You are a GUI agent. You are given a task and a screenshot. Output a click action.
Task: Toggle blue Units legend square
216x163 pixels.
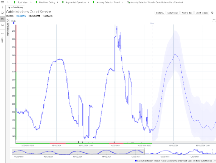[14, 23]
